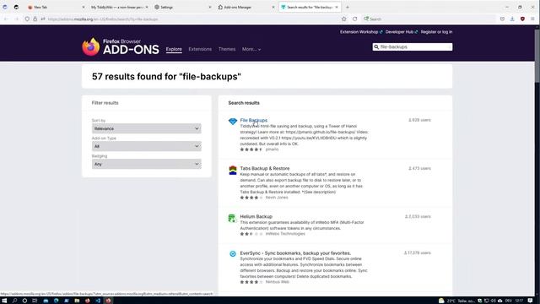Click the uBlock shield extension icon
The image size is (540, 304).
(522, 19)
